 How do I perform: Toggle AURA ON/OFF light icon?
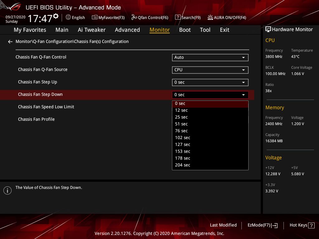210,17
